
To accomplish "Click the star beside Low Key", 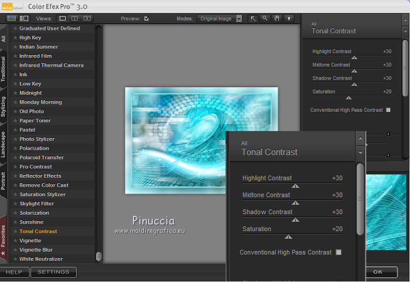I will (x=15, y=84).
